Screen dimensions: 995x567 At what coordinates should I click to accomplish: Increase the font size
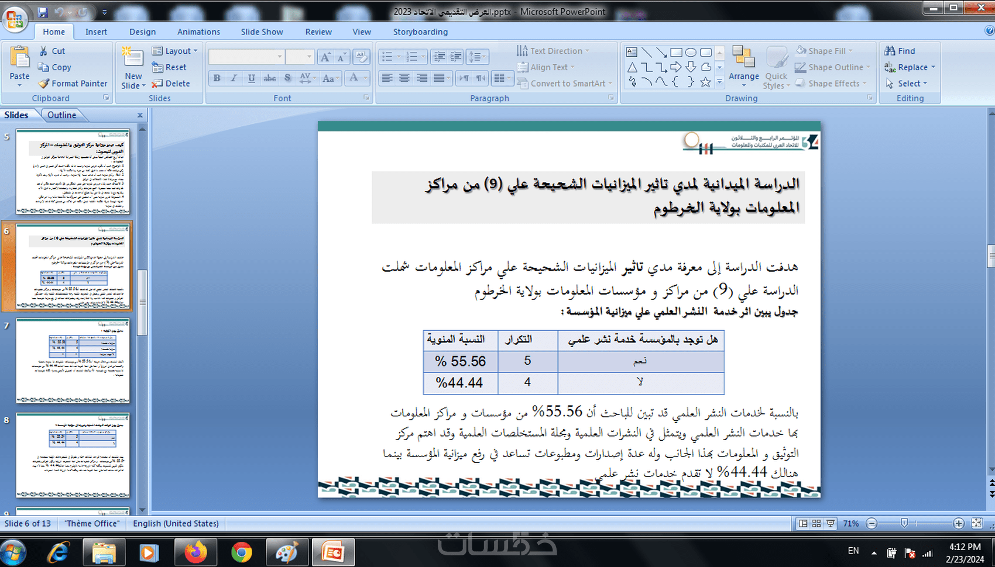[x=325, y=57]
